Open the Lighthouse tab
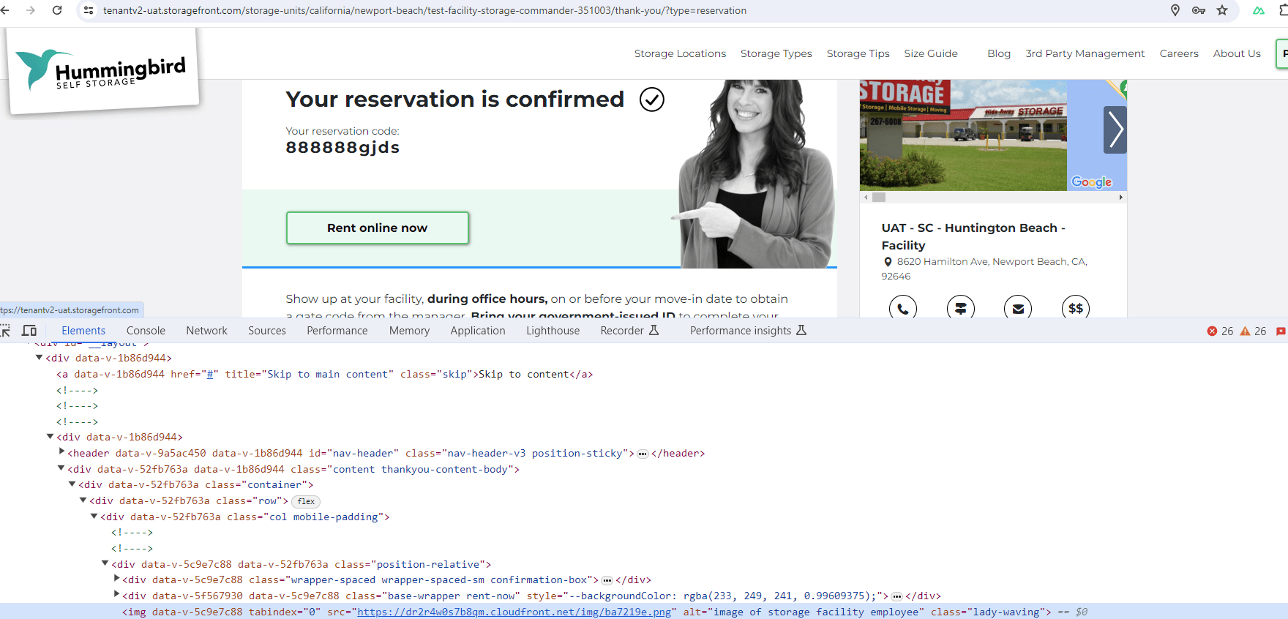1288x619 pixels. click(x=553, y=331)
